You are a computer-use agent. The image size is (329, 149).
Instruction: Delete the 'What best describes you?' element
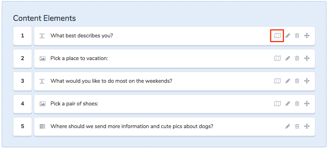coord(297,36)
